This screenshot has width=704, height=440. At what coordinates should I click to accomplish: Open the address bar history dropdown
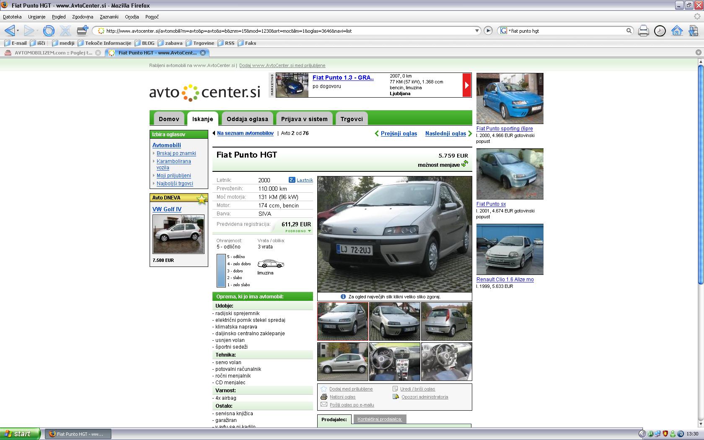477,31
